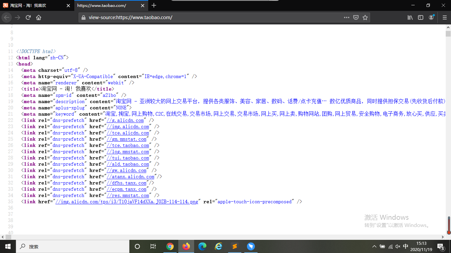Open link //tce.taobao.com

point(128,146)
